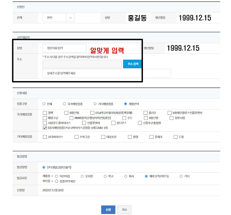231x215 pixels.
Task: Check the 사람유두종바이러스 checkbox
Action: 45,123
